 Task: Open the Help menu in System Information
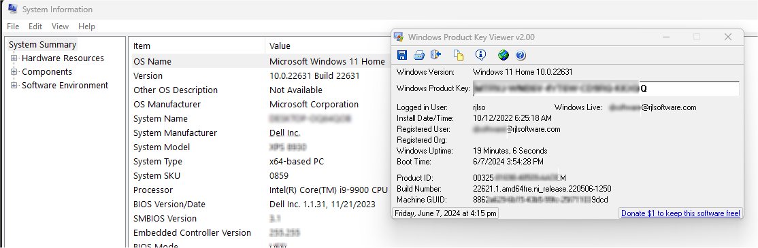(x=86, y=26)
